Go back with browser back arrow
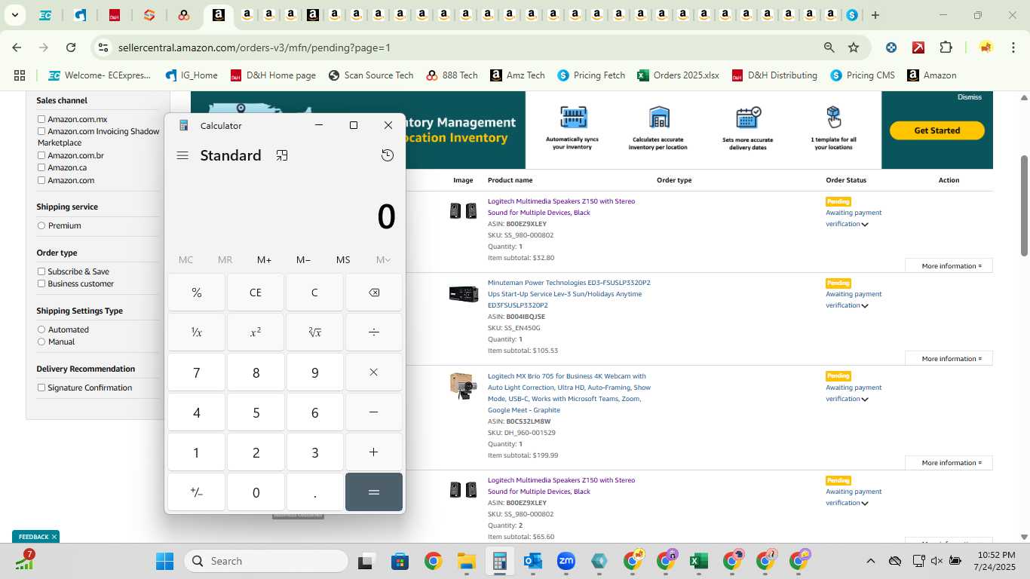This screenshot has width=1030, height=579. pos(17,47)
